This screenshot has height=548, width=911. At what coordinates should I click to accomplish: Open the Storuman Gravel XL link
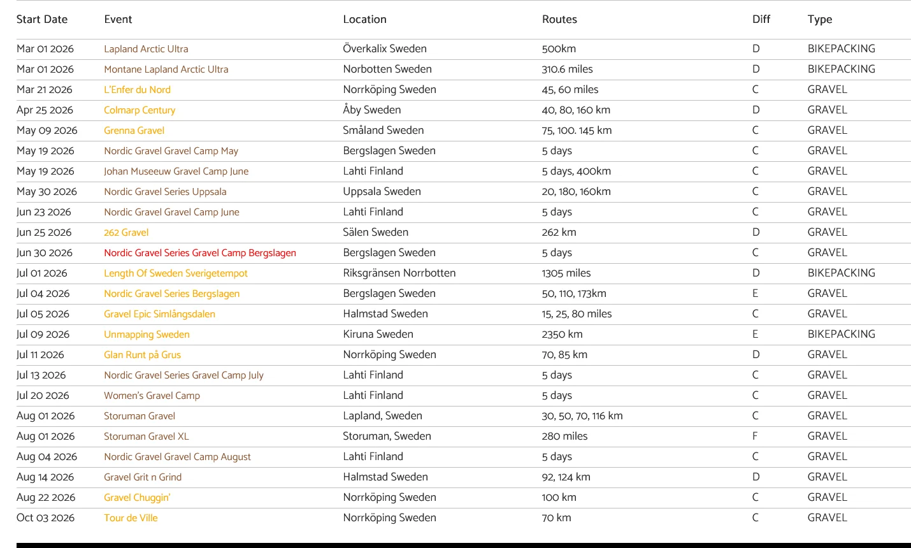pos(147,436)
